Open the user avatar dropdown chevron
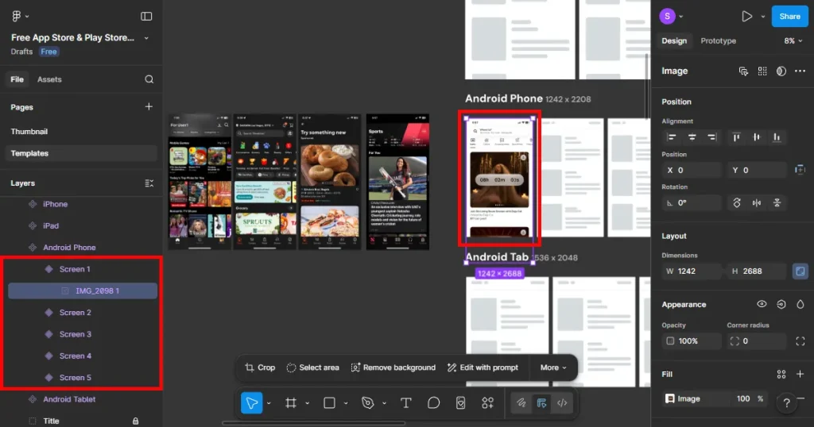This screenshot has height=427, width=814. point(681,17)
